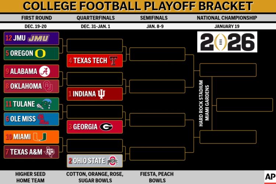The width and height of the screenshot is (276, 184).
Task: Click the Georgia G logo
Action: (106, 127)
